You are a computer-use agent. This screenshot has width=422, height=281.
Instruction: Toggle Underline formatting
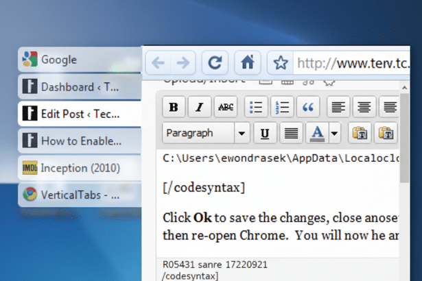point(265,133)
